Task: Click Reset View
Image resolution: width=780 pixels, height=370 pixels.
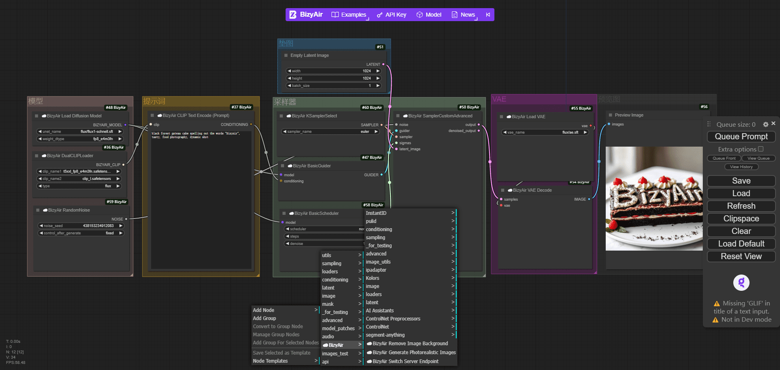Action: pyautogui.click(x=741, y=256)
